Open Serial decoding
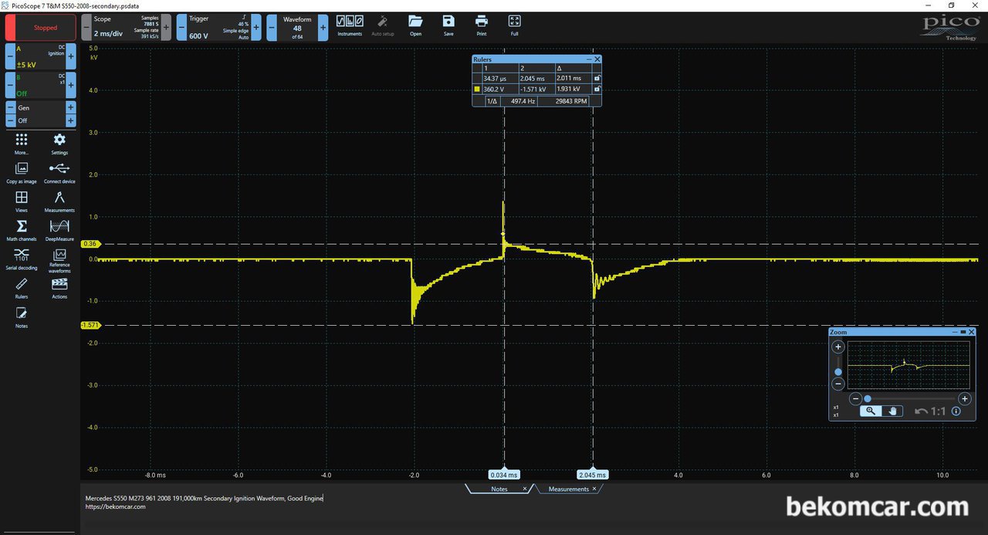 [x=22, y=257]
